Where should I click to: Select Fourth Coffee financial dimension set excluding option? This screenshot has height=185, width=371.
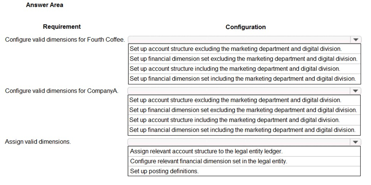[x=245, y=59]
